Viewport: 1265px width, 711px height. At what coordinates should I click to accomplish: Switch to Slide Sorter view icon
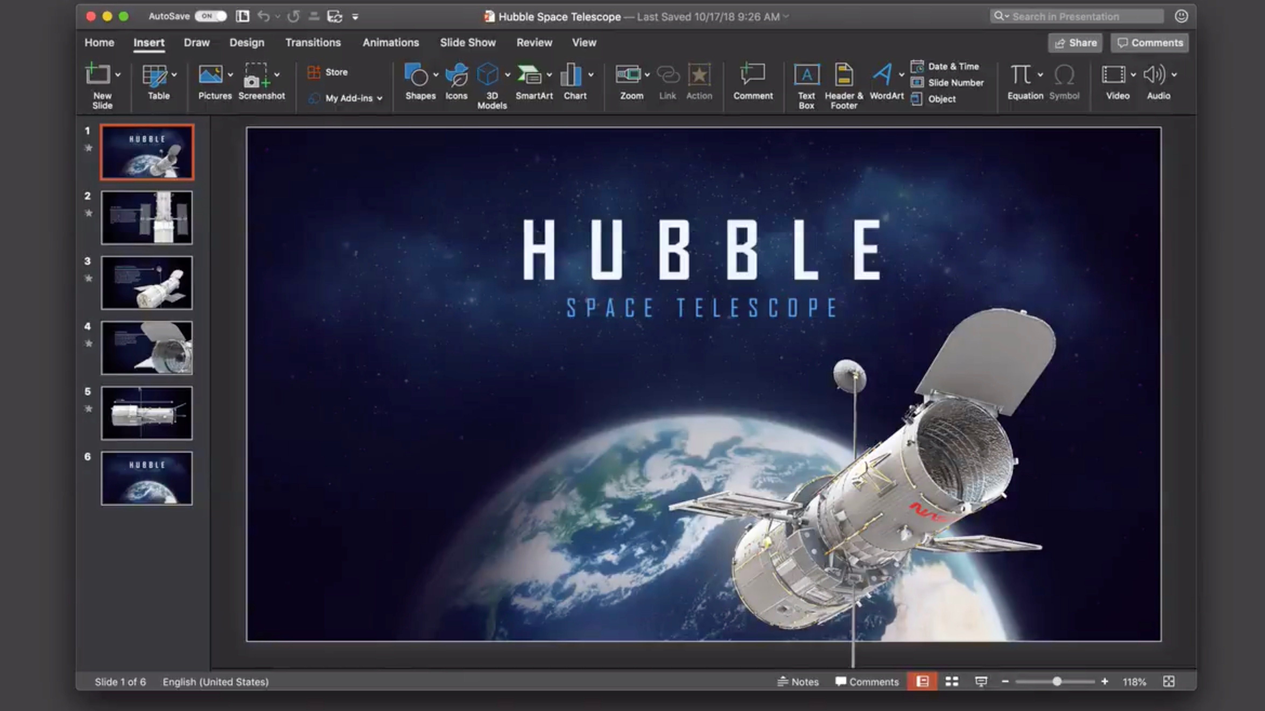952,682
